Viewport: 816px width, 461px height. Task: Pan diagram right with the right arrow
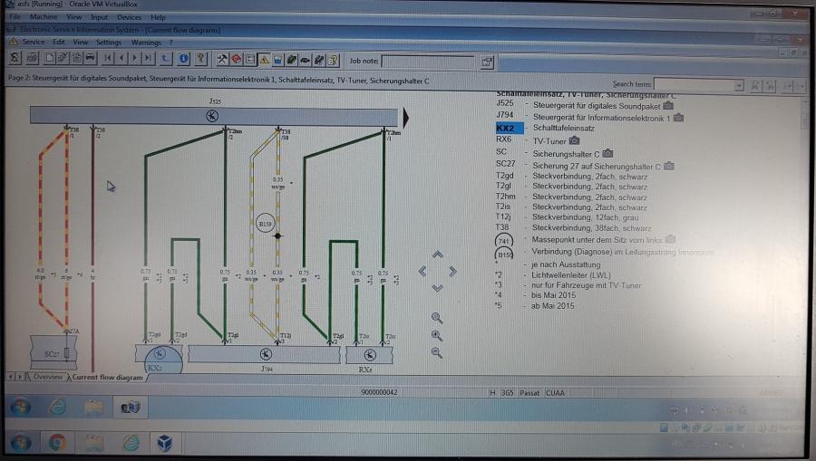[x=452, y=271]
